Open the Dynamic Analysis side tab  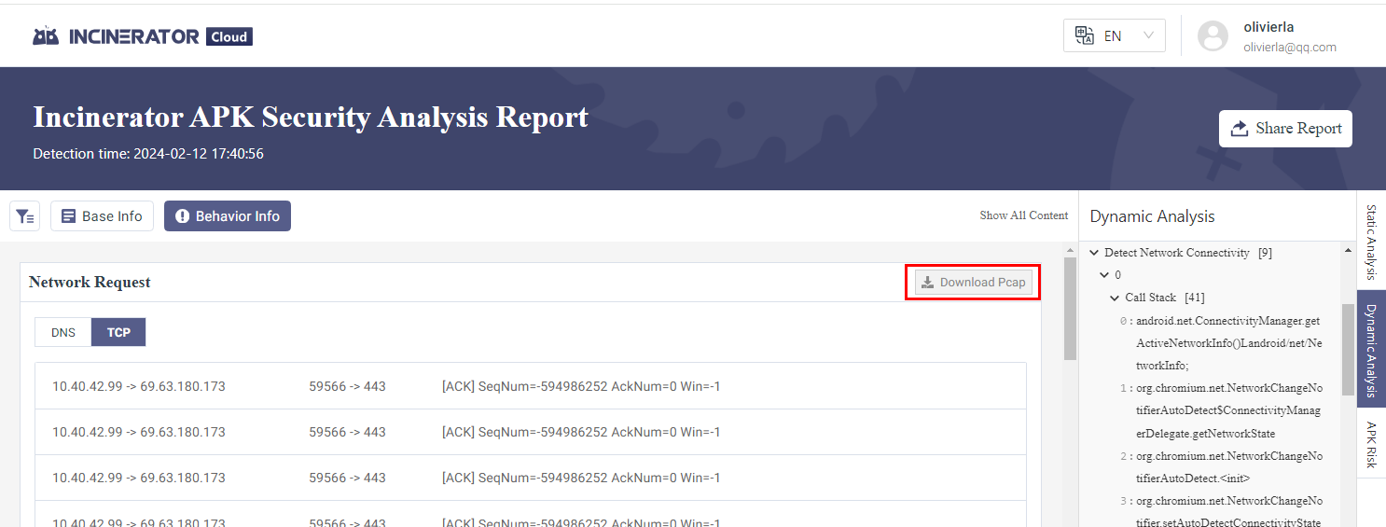point(1371,348)
